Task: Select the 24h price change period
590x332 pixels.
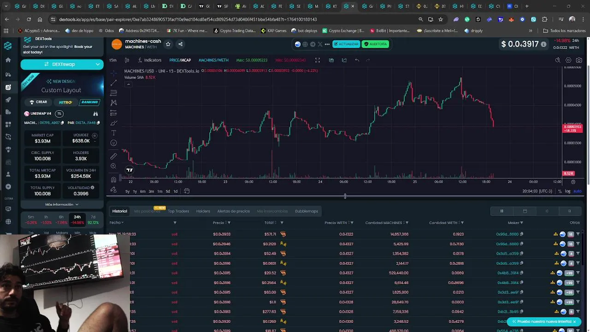Action: coord(77,219)
